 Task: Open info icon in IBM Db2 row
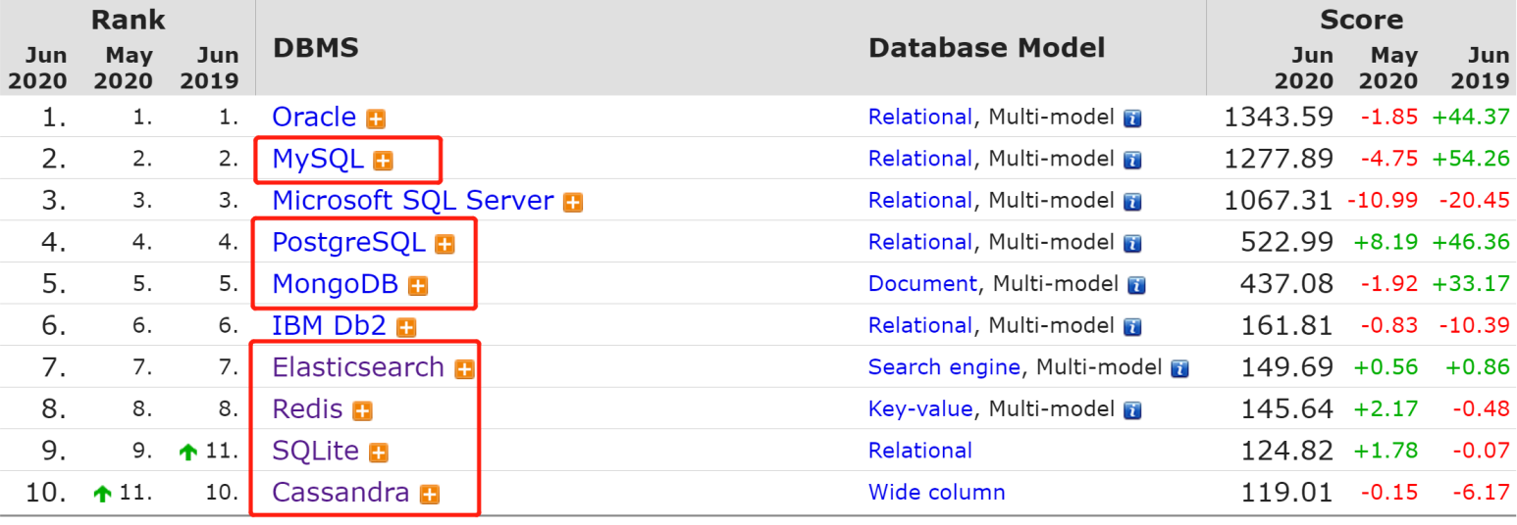1132,327
